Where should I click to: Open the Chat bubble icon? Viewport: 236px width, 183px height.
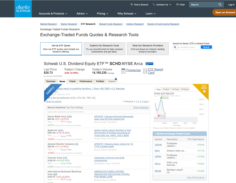177,4
